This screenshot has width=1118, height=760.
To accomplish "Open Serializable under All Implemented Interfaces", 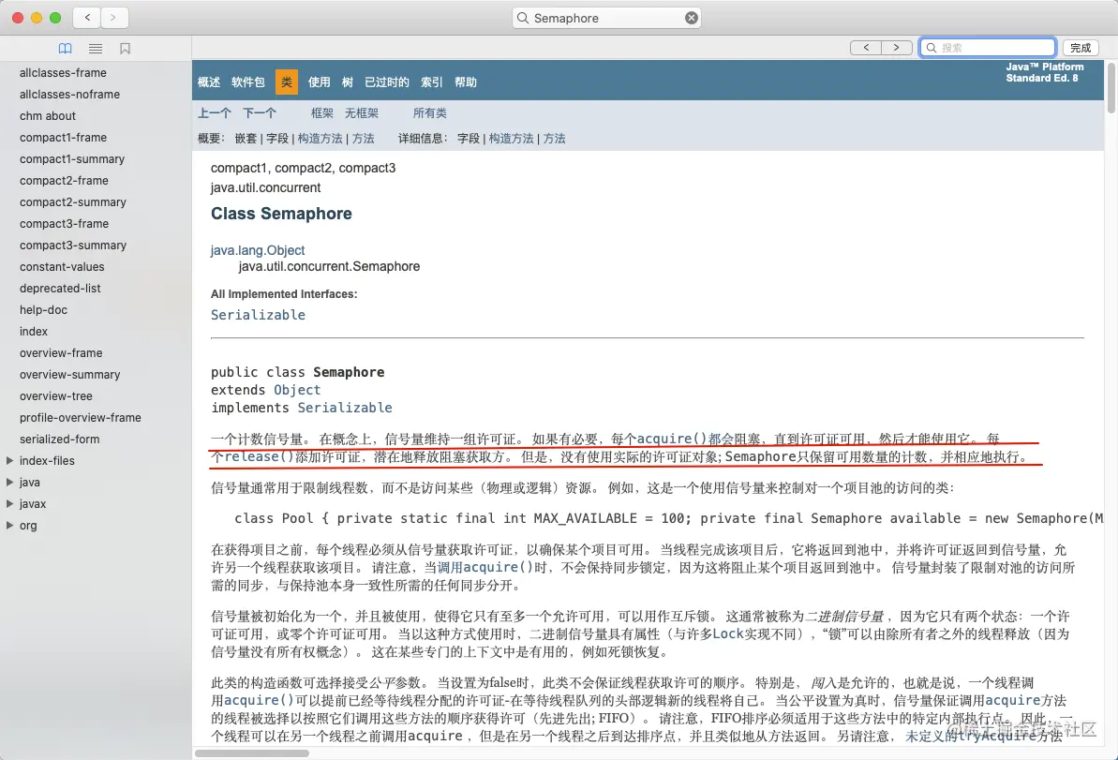I will click(x=258, y=315).
